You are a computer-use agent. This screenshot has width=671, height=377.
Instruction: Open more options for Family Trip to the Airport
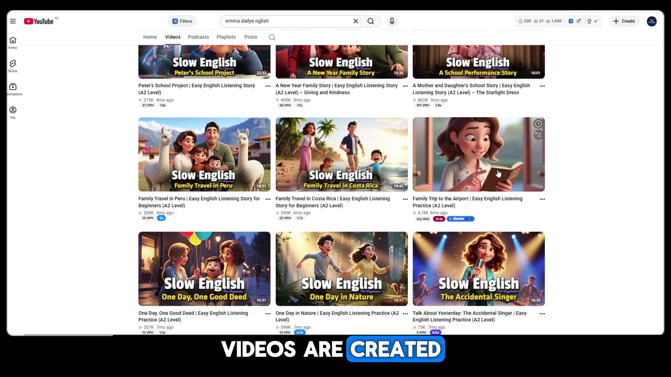coord(542,199)
